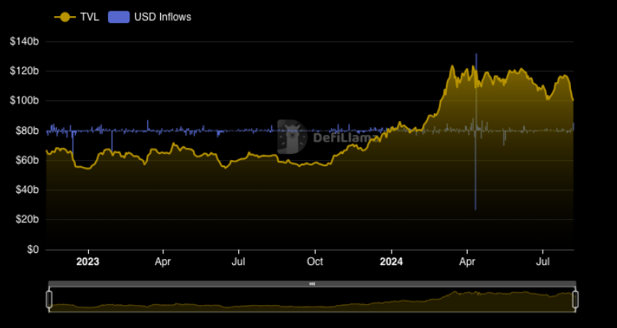This screenshot has height=328, width=617.
Task: Click the $140b y-axis label
Action: tap(25, 41)
